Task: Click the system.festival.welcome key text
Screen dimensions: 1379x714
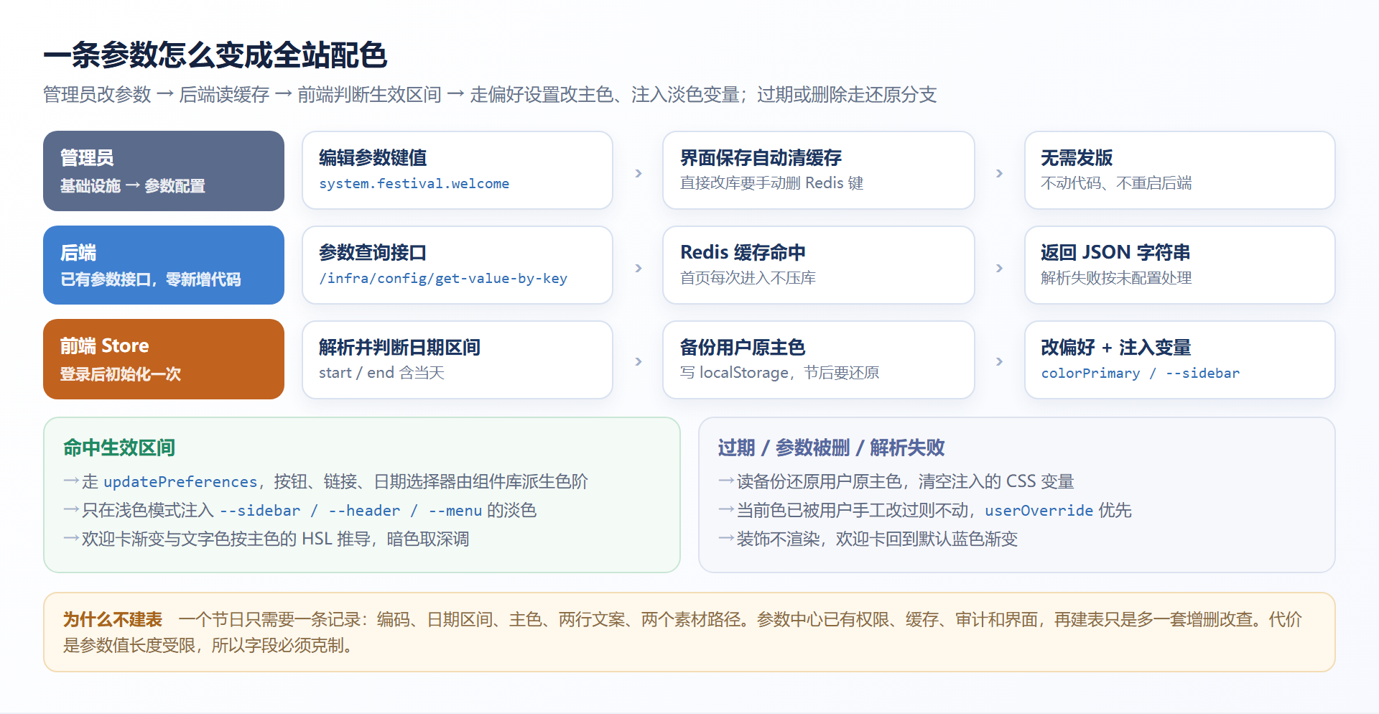Action: click(x=414, y=184)
